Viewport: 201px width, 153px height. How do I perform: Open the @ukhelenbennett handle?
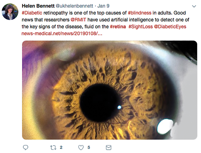click(74, 6)
